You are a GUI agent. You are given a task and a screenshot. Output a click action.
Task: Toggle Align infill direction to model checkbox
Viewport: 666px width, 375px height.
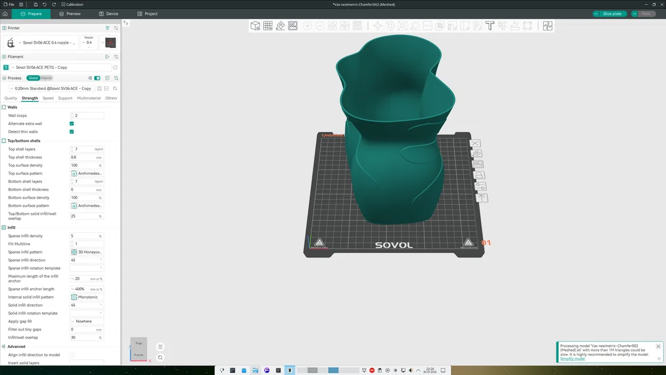(x=72, y=355)
